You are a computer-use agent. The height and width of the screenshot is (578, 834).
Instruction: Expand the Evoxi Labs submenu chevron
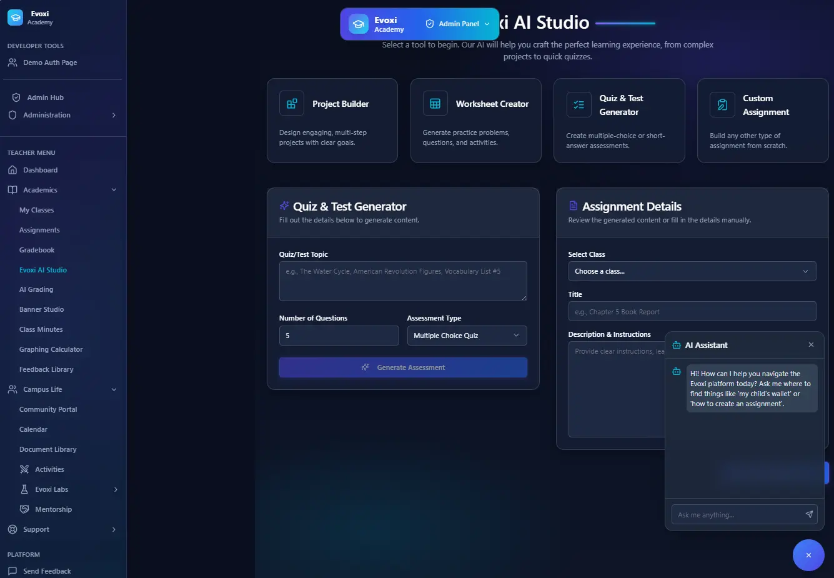coord(116,489)
